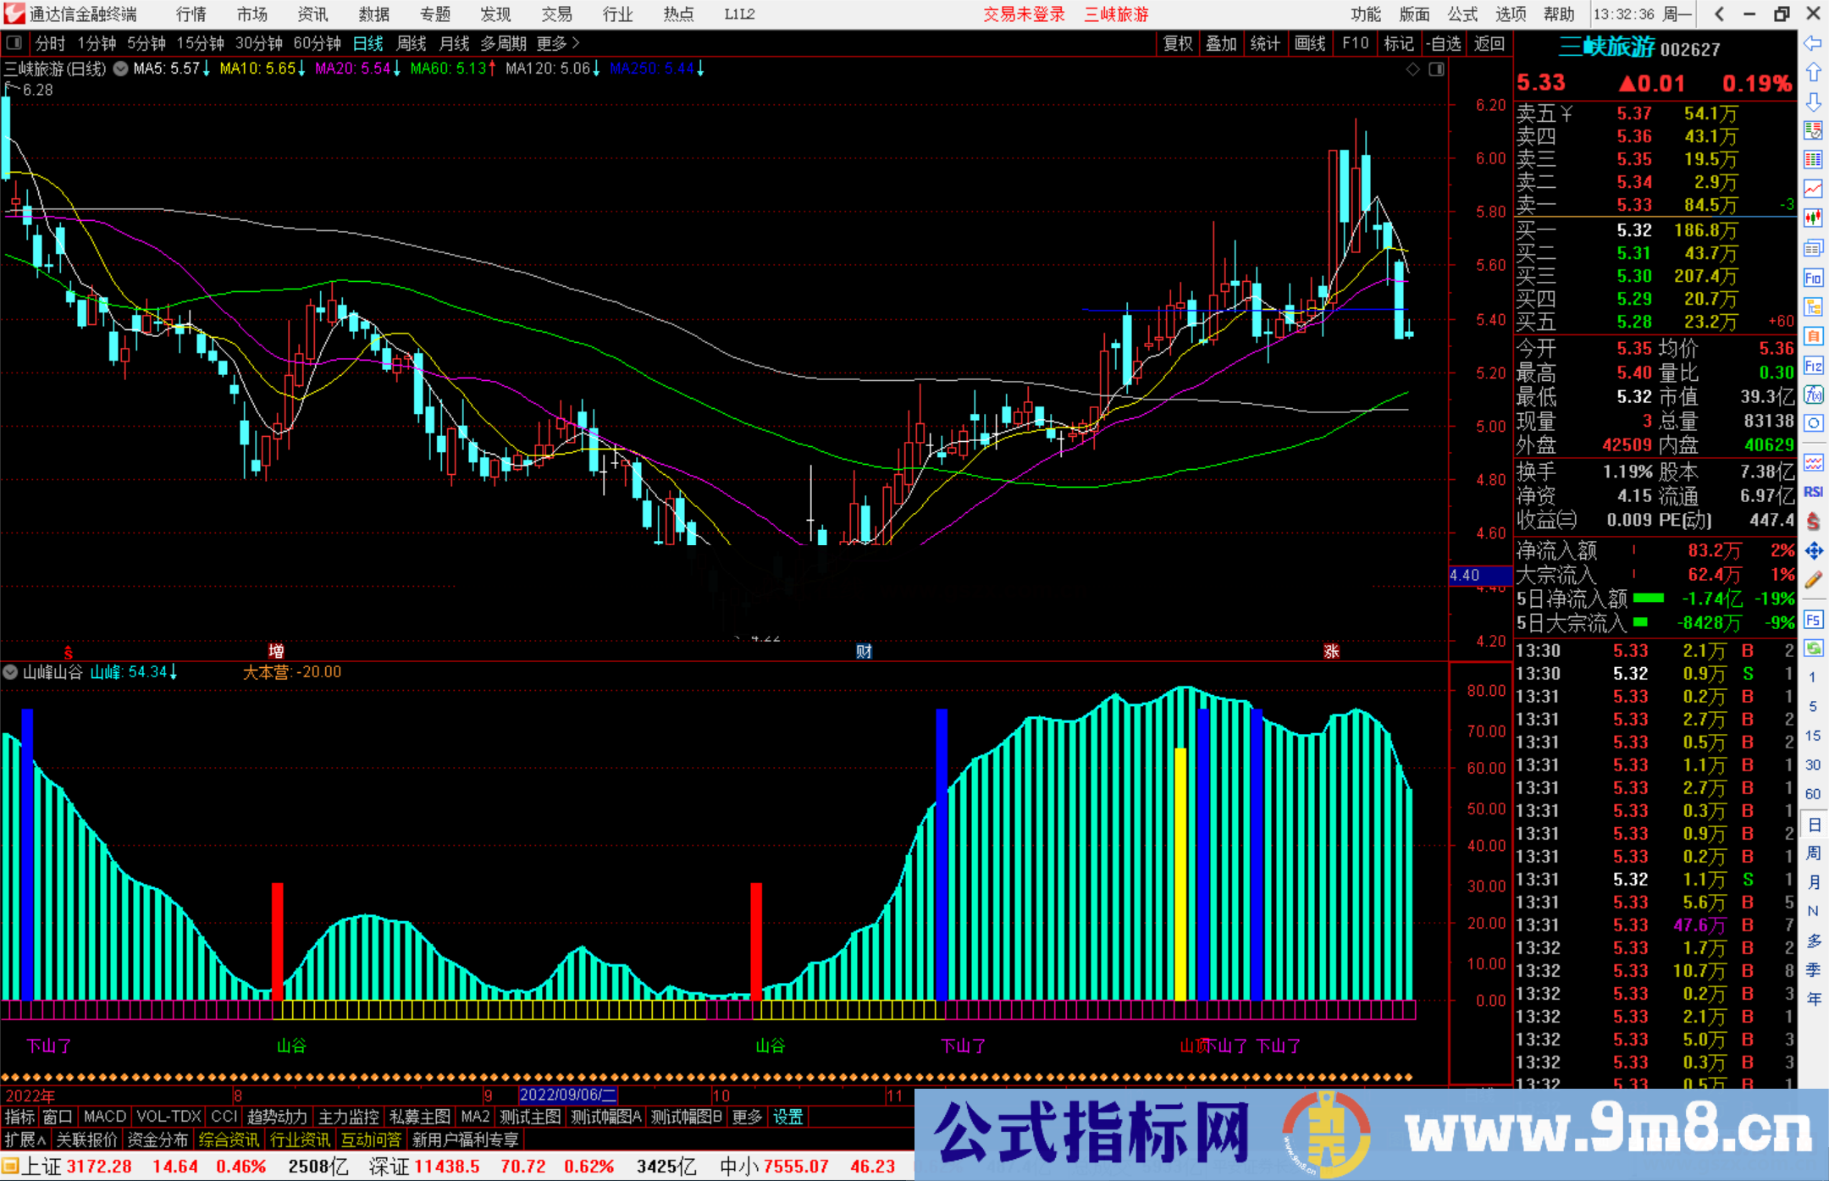Select the pencil drawing tool icon
The width and height of the screenshot is (1829, 1181).
1813,581
